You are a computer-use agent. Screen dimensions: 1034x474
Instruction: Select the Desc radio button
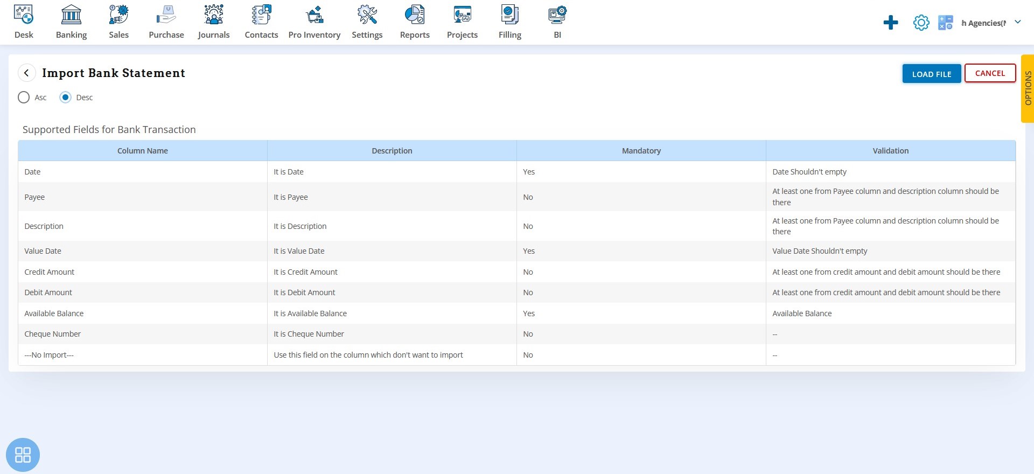[65, 97]
